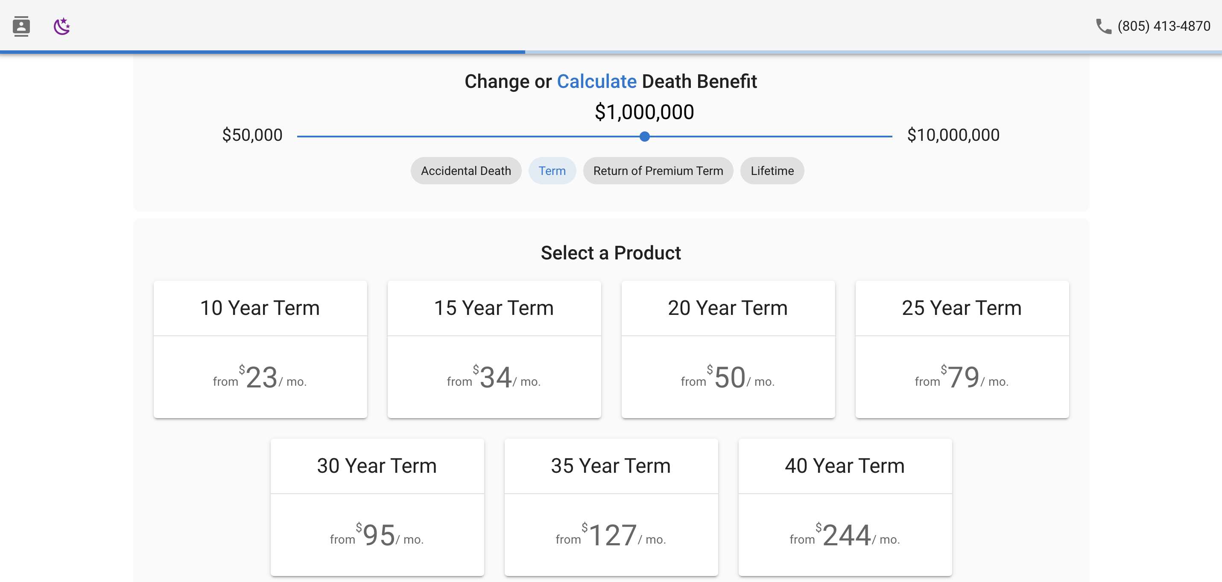Switch to the Lifetime chip
The image size is (1222, 582).
click(x=772, y=171)
